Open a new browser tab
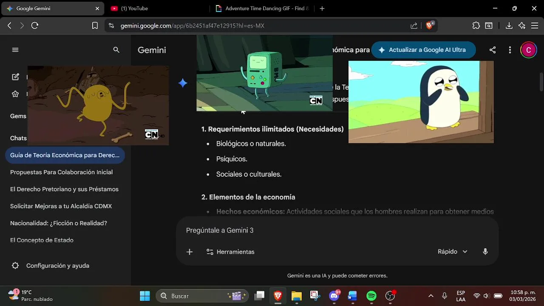The width and height of the screenshot is (544, 306). tap(322, 8)
